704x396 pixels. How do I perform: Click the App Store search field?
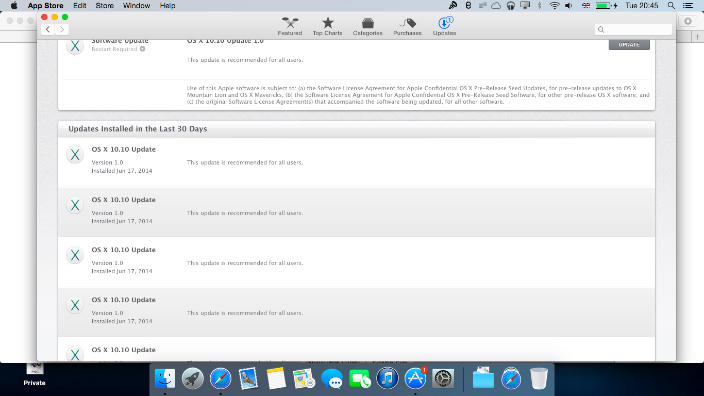coord(633,29)
